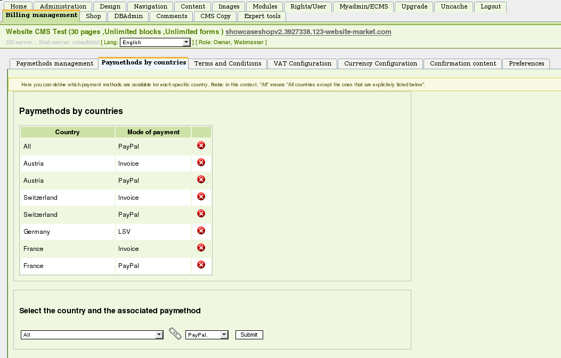Remove the France PayPal entry
This screenshot has height=358, width=561.
(201, 265)
